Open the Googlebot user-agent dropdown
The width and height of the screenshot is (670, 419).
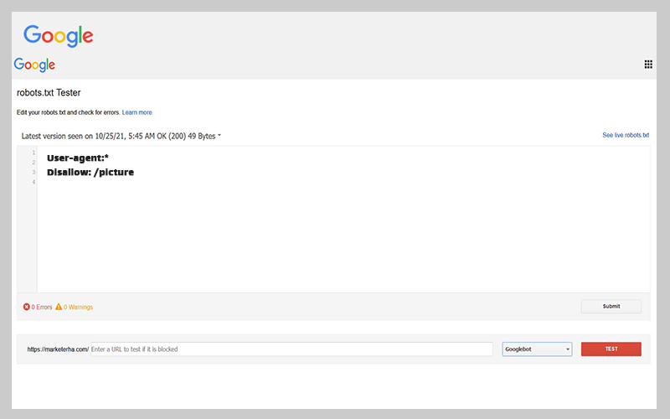(x=537, y=349)
